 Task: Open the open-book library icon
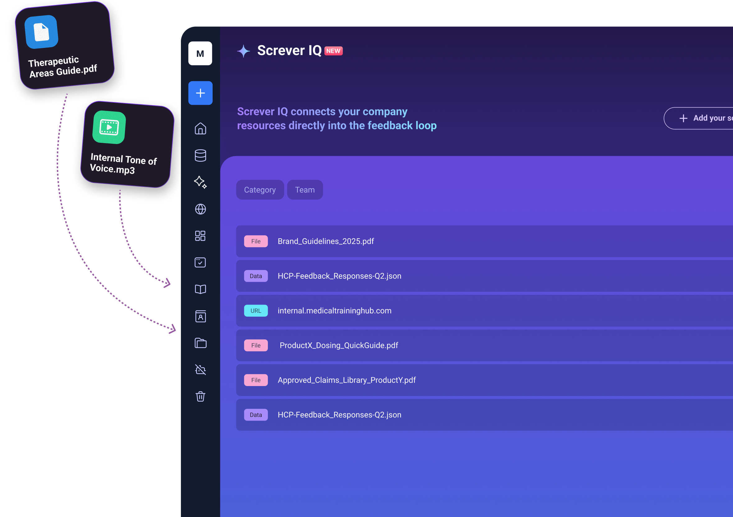(200, 289)
